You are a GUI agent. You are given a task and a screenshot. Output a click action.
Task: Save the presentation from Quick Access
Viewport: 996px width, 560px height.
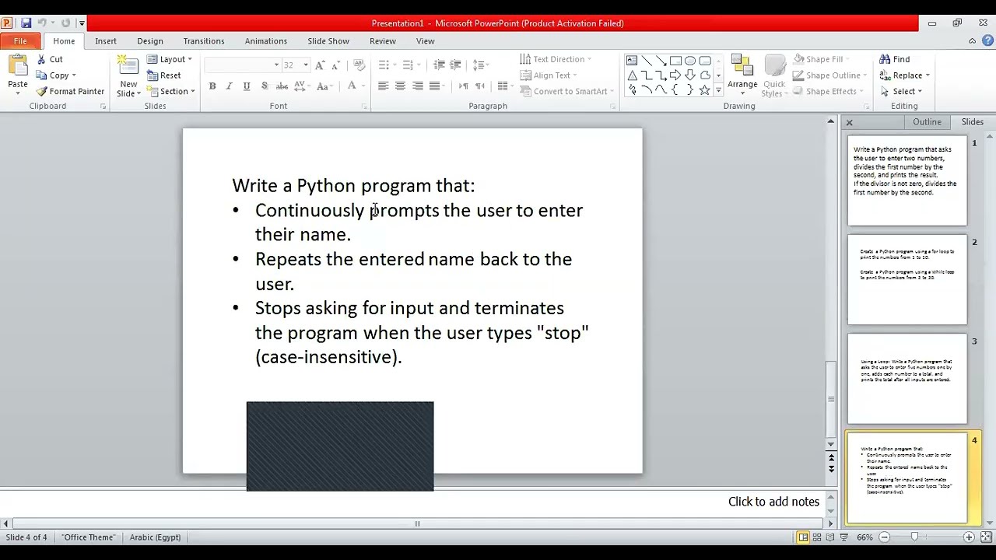26,23
